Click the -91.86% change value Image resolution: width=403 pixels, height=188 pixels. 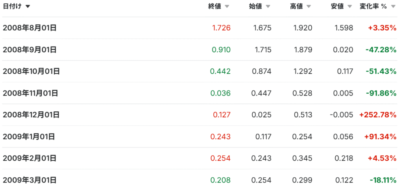(x=381, y=93)
